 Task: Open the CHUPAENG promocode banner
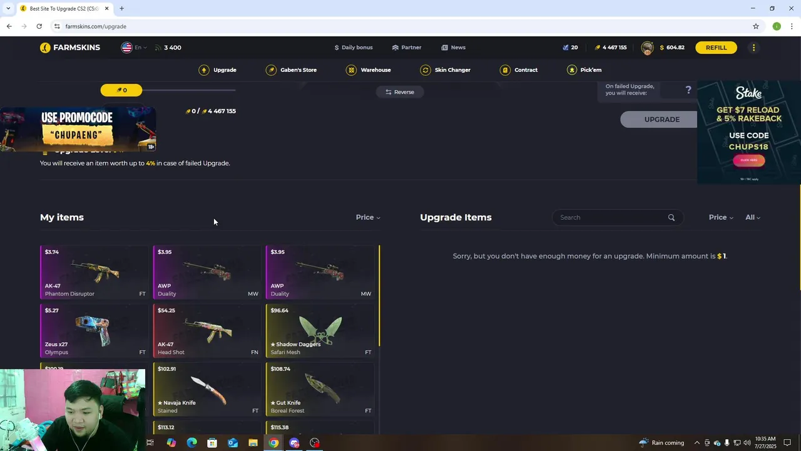coord(78,130)
